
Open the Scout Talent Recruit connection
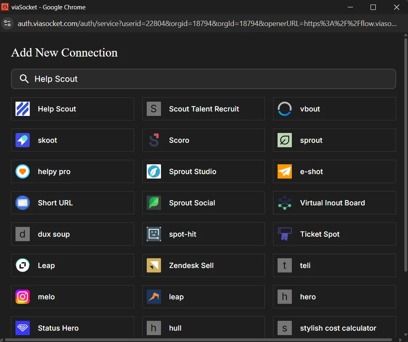click(x=203, y=109)
